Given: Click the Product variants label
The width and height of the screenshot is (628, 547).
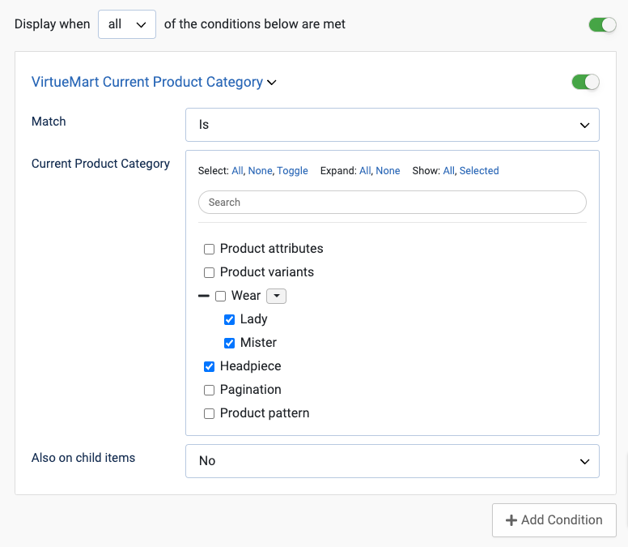Looking at the screenshot, I should (267, 272).
